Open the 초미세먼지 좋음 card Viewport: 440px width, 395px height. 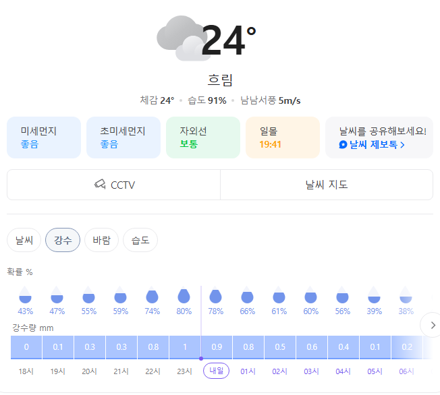123,138
